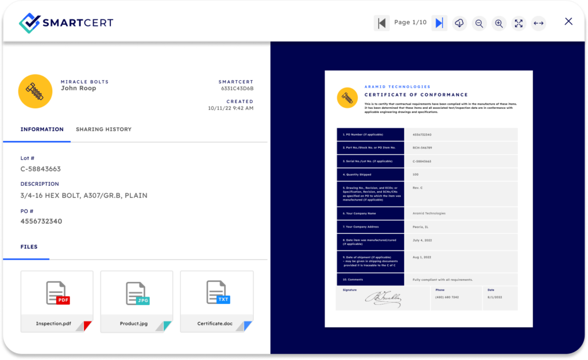Click the company address Peoria, IL
Screen dimensions: 588x360
pyautogui.click(x=420, y=227)
